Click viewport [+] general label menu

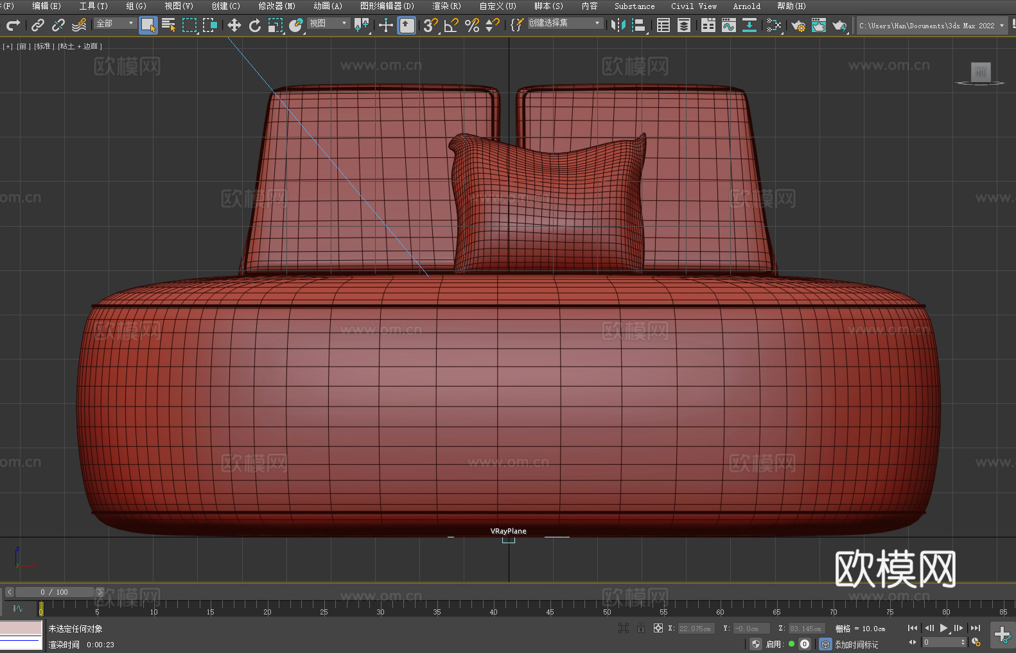click(8, 46)
